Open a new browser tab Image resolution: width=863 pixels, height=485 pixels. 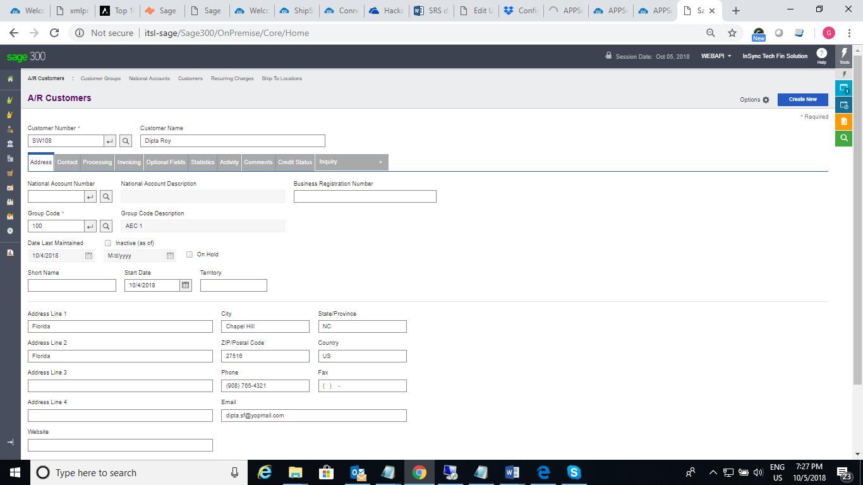coord(735,10)
